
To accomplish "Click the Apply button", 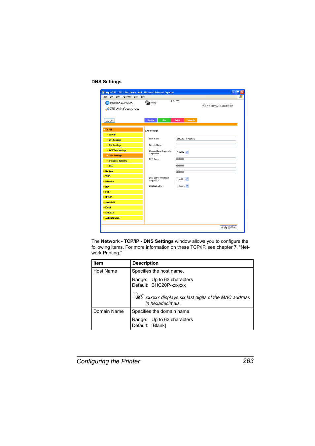I will (x=224, y=227).
